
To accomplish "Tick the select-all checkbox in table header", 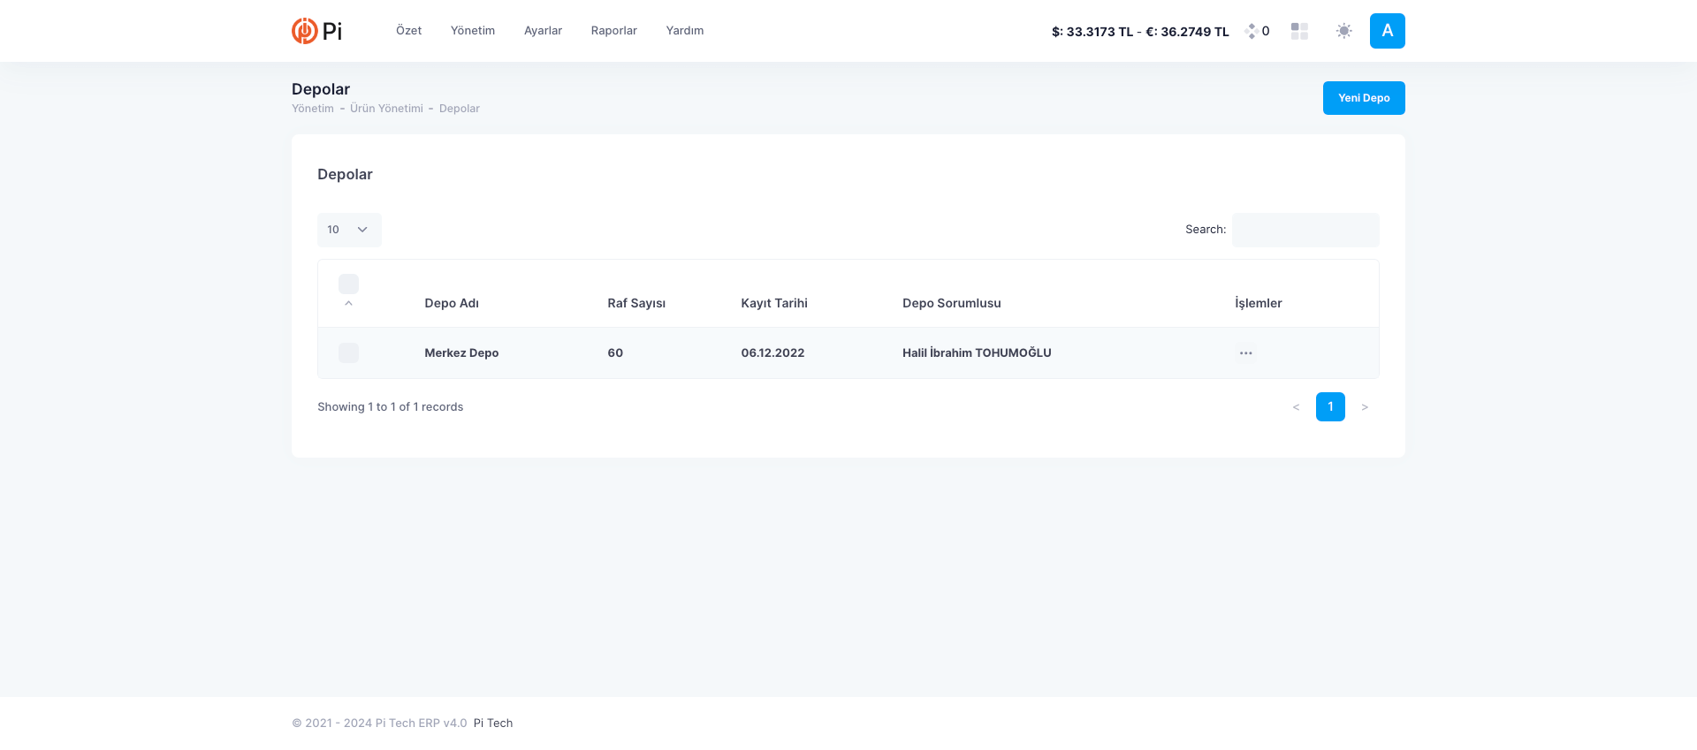I will point(348,284).
